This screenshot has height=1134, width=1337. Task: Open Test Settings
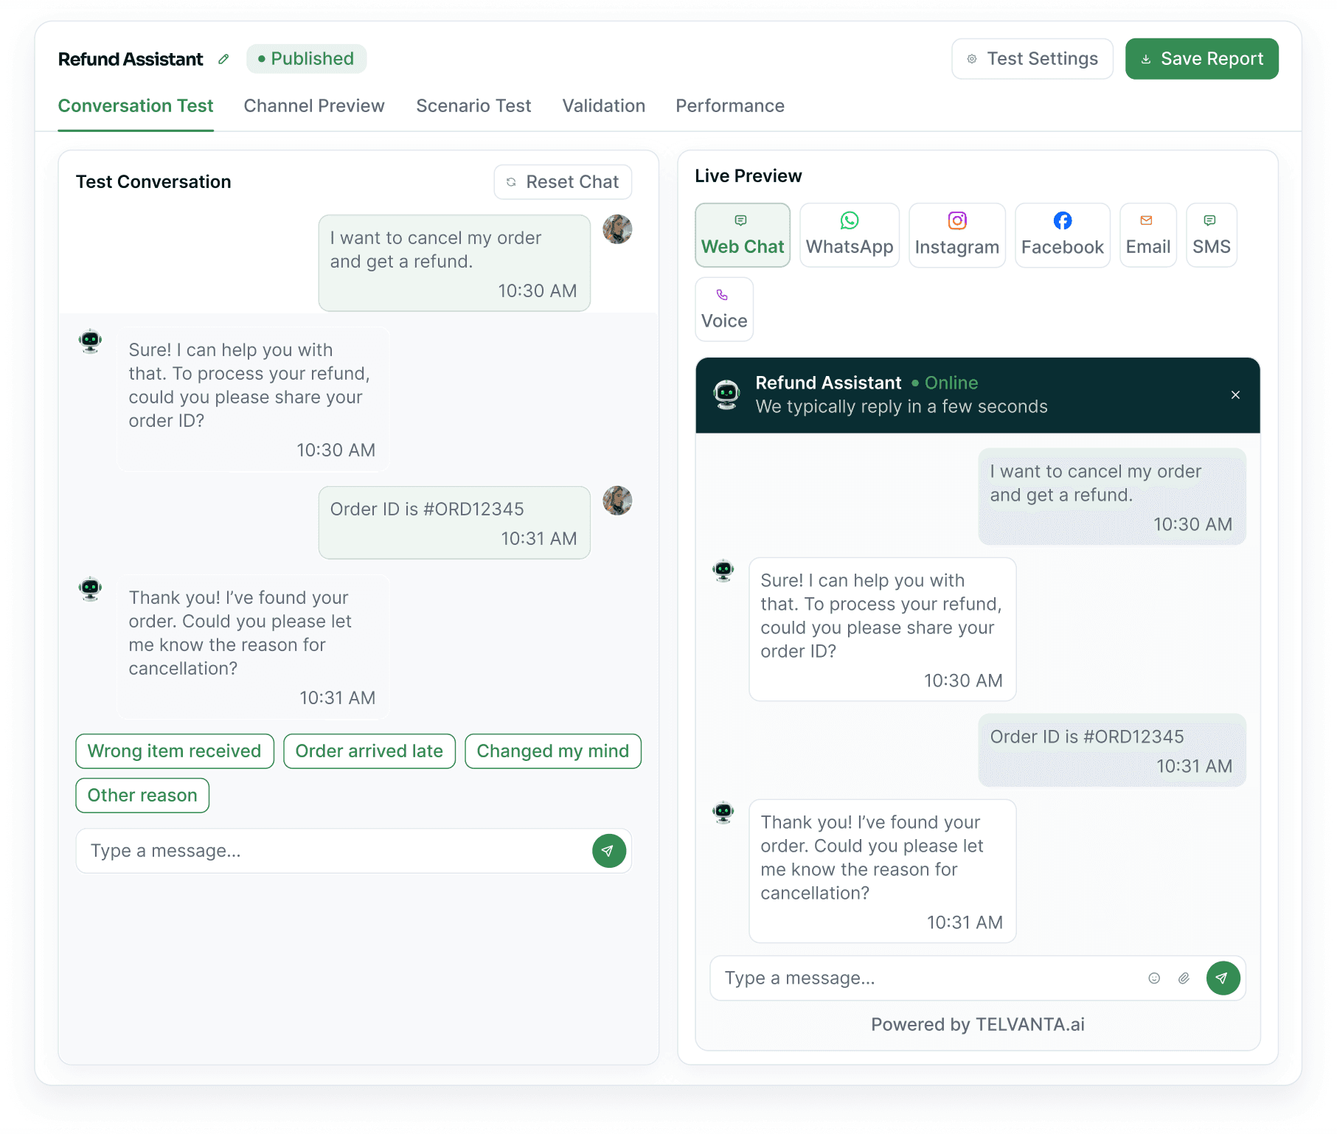pos(1032,59)
